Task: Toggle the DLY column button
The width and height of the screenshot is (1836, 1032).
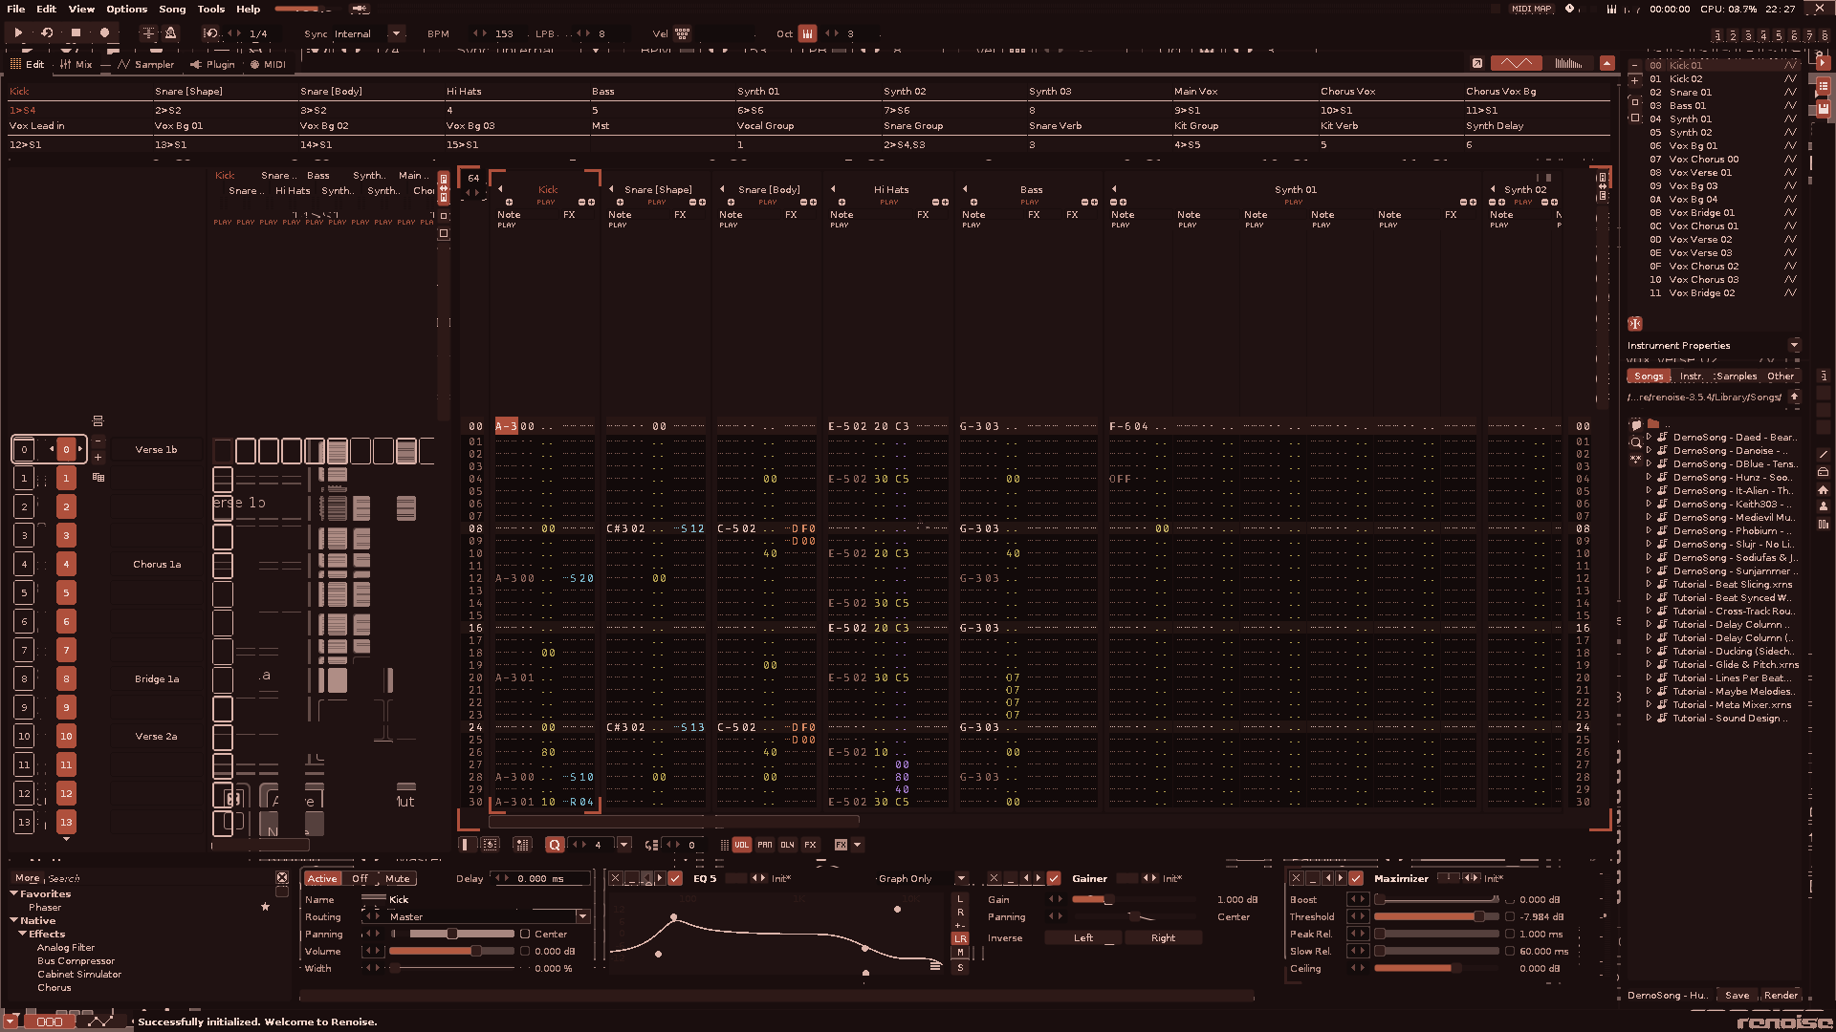Action: coord(788,845)
